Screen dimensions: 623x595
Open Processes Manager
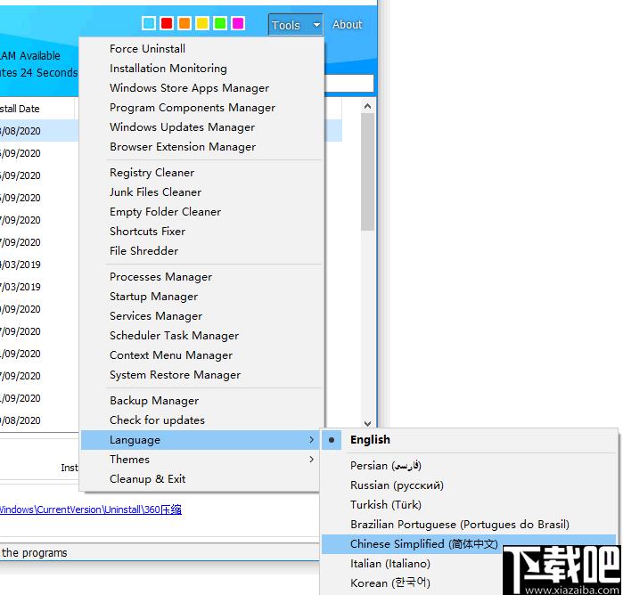pyautogui.click(x=201, y=277)
